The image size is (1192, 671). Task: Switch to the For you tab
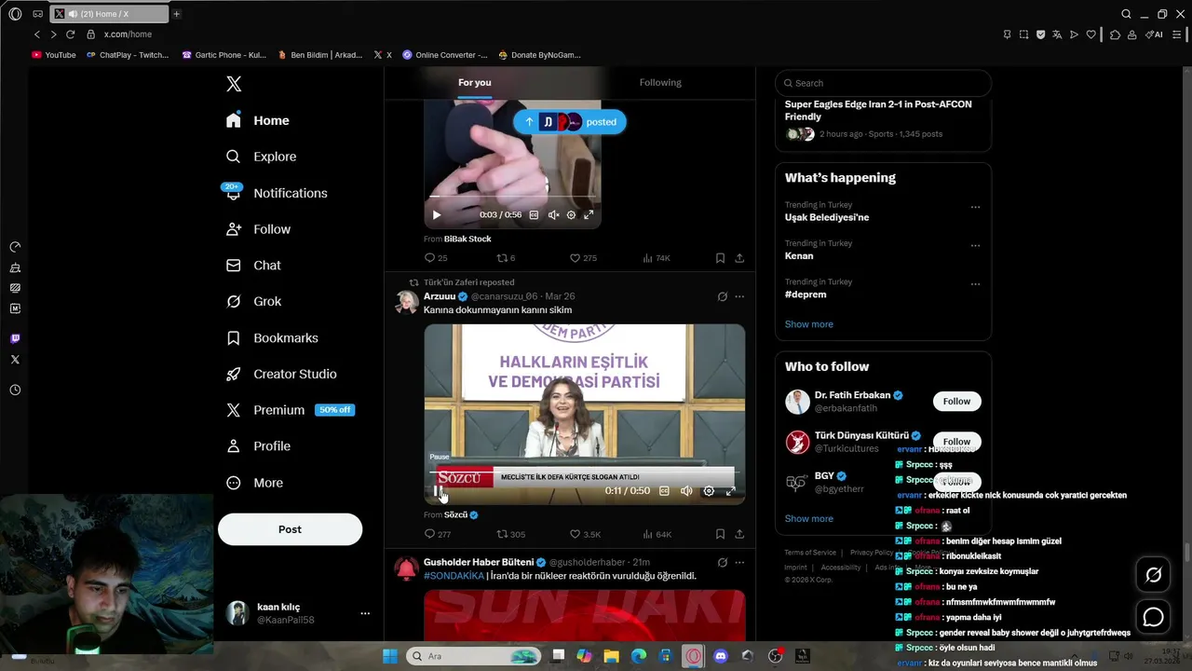(x=474, y=83)
